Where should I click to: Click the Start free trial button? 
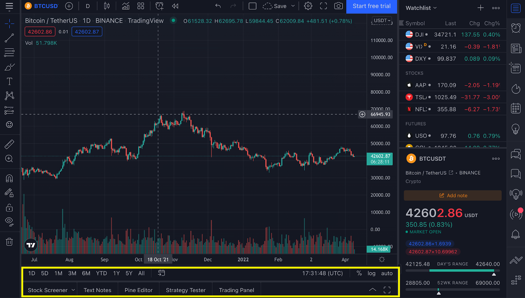(371, 6)
